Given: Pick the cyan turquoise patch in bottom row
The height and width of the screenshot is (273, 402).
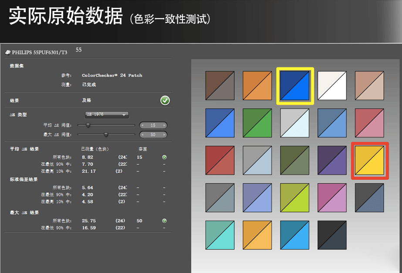Looking at the screenshot, I should [x=220, y=235].
